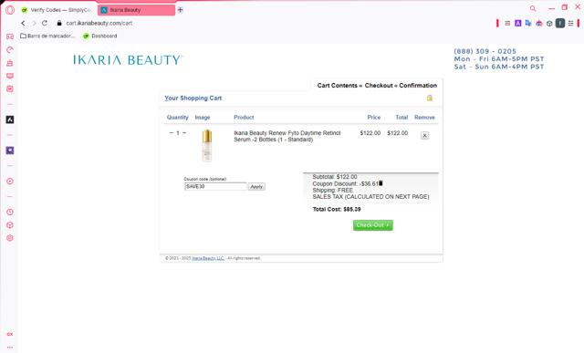Viewport: 584px width, 353px height.
Task: Click the Checkout breadcrumb step
Action: (x=379, y=86)
